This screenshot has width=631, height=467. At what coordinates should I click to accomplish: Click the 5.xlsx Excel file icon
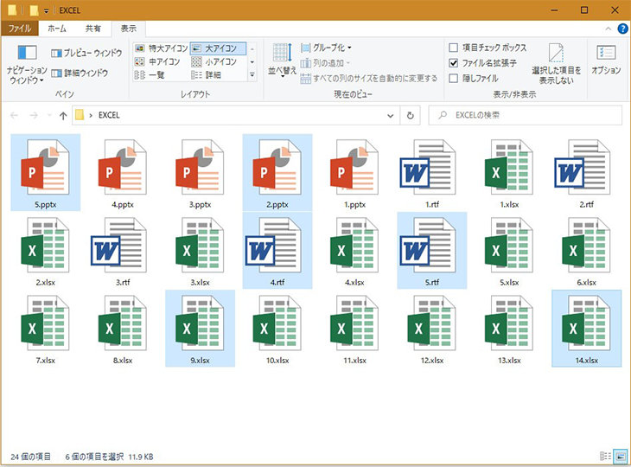(508, 246)
